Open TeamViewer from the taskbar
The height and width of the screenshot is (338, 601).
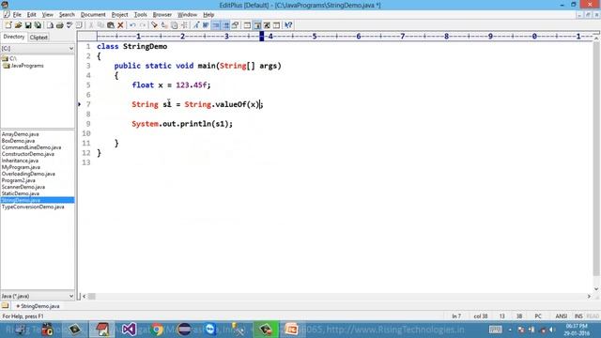[x=210, y=330]
